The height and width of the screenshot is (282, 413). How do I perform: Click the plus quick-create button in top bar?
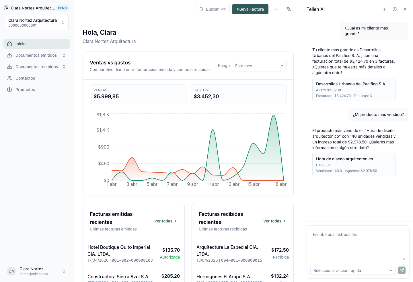(x=276, y=9)
